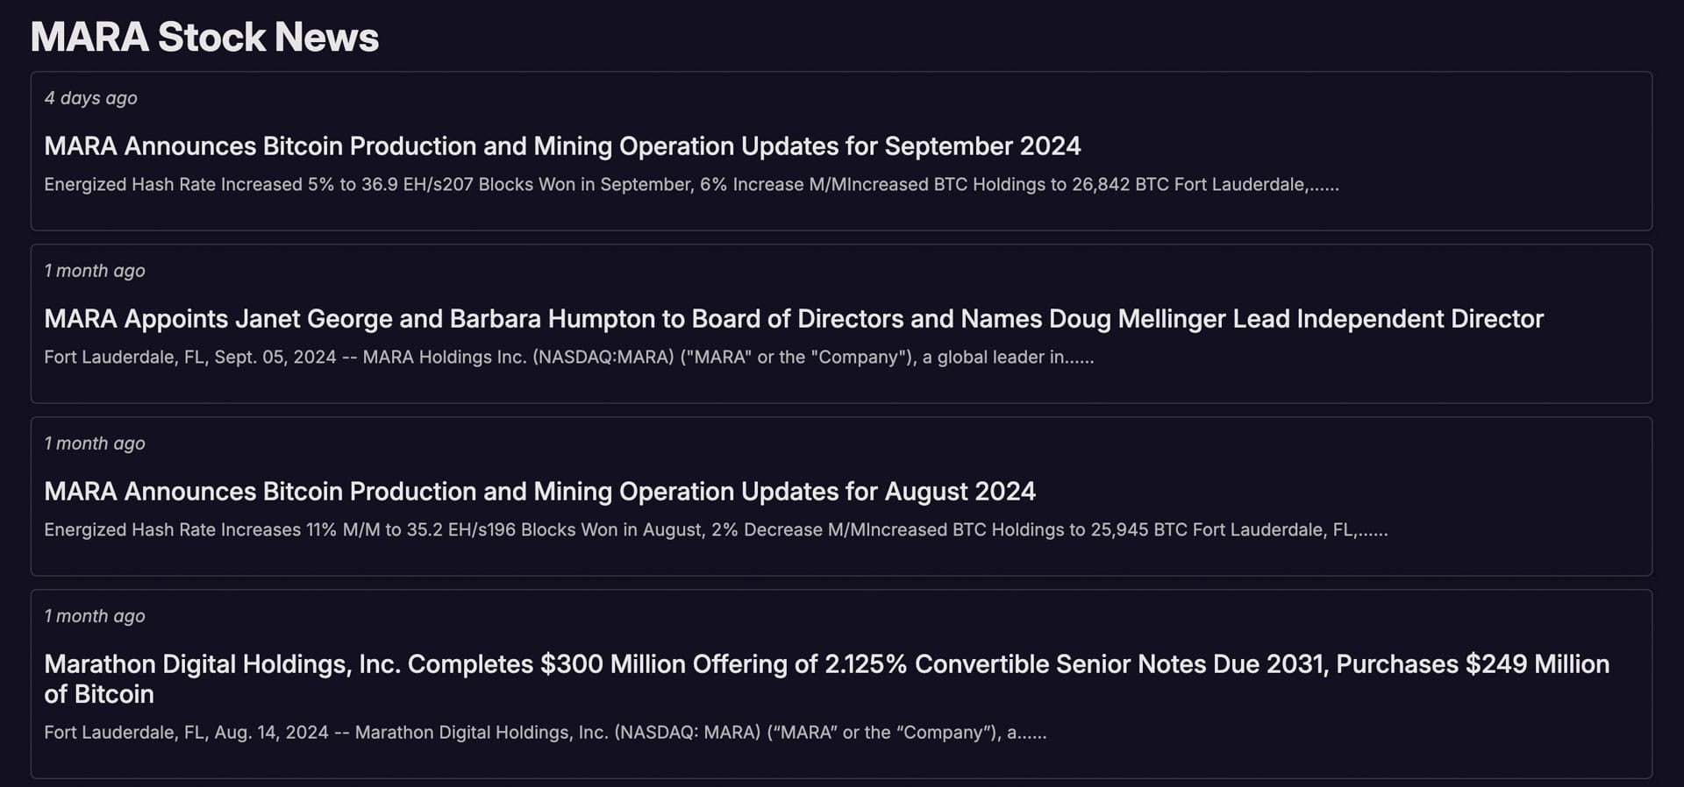Screen dimensions: 1684x787
Task: Click the first news card about September production
Action: point(842,149)
